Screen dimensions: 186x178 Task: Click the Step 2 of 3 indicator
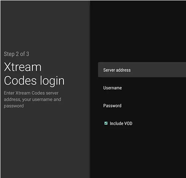tap(16, 54)
